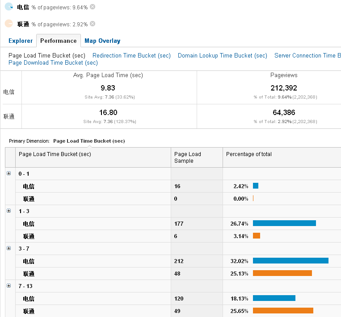Click the sample value 48
Image resolution: width=341 pixels, height=317 pixels.
coord(177,274)
